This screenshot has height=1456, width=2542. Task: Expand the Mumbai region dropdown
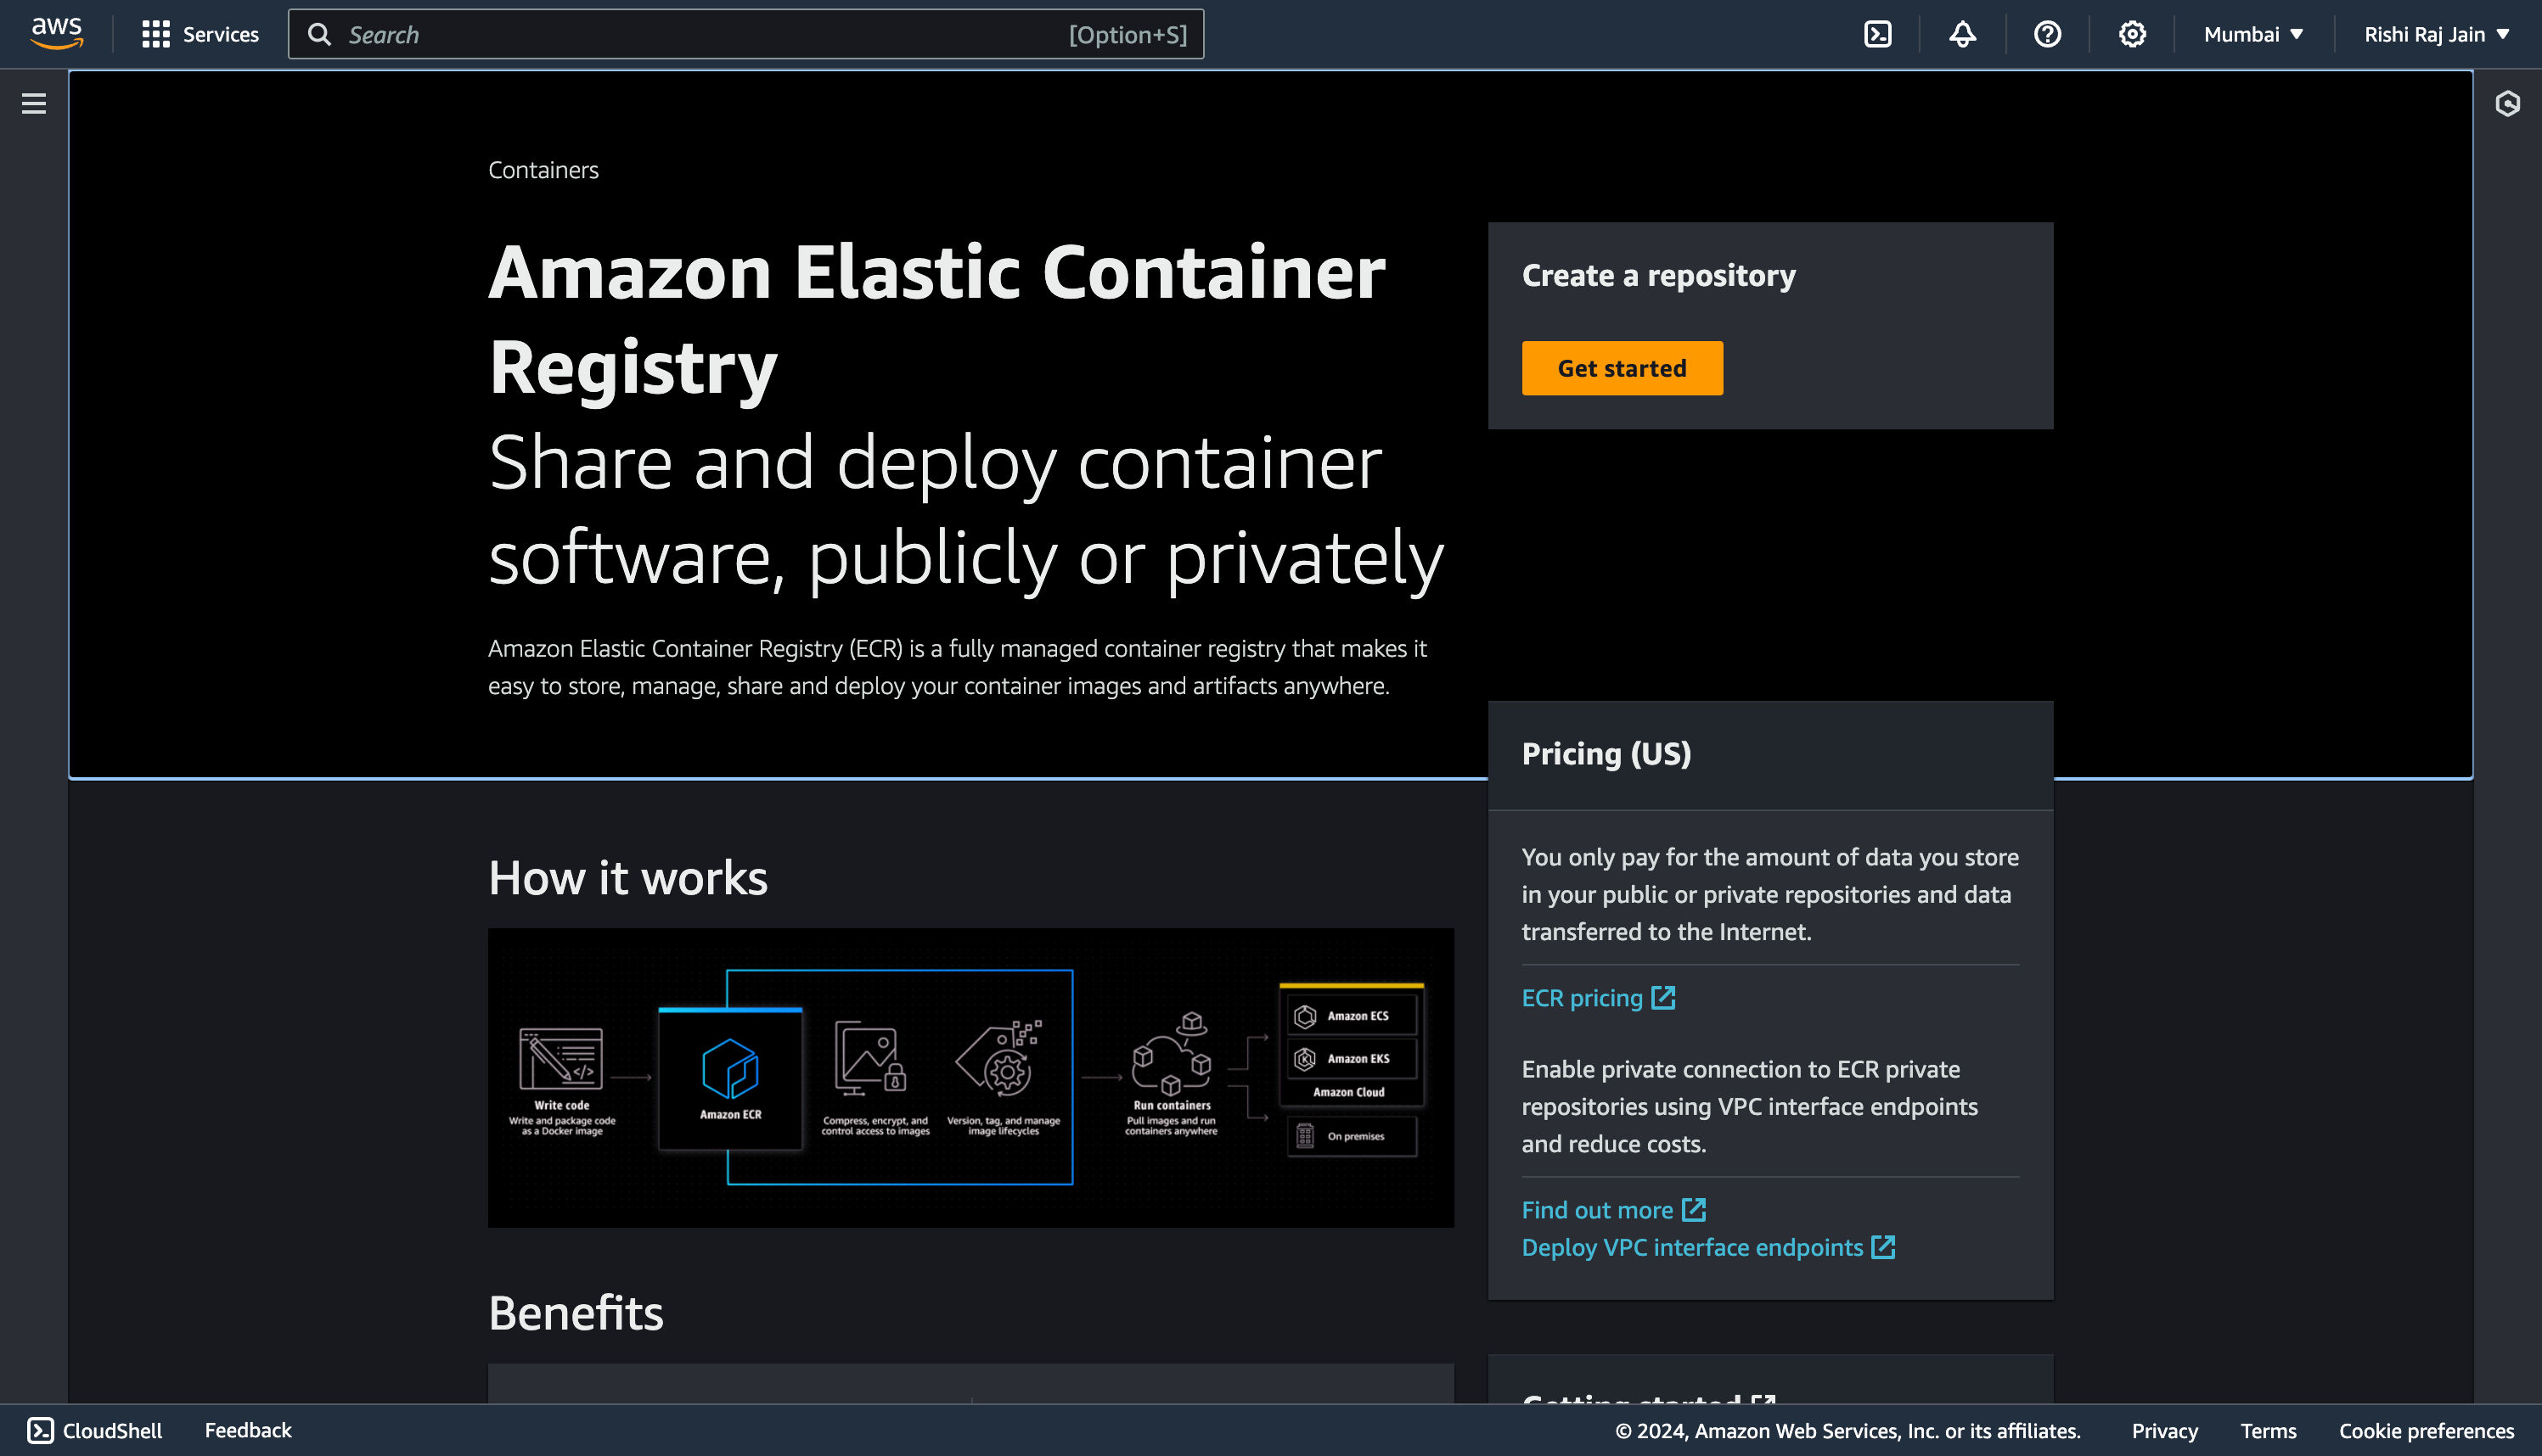coord(2254,33)
